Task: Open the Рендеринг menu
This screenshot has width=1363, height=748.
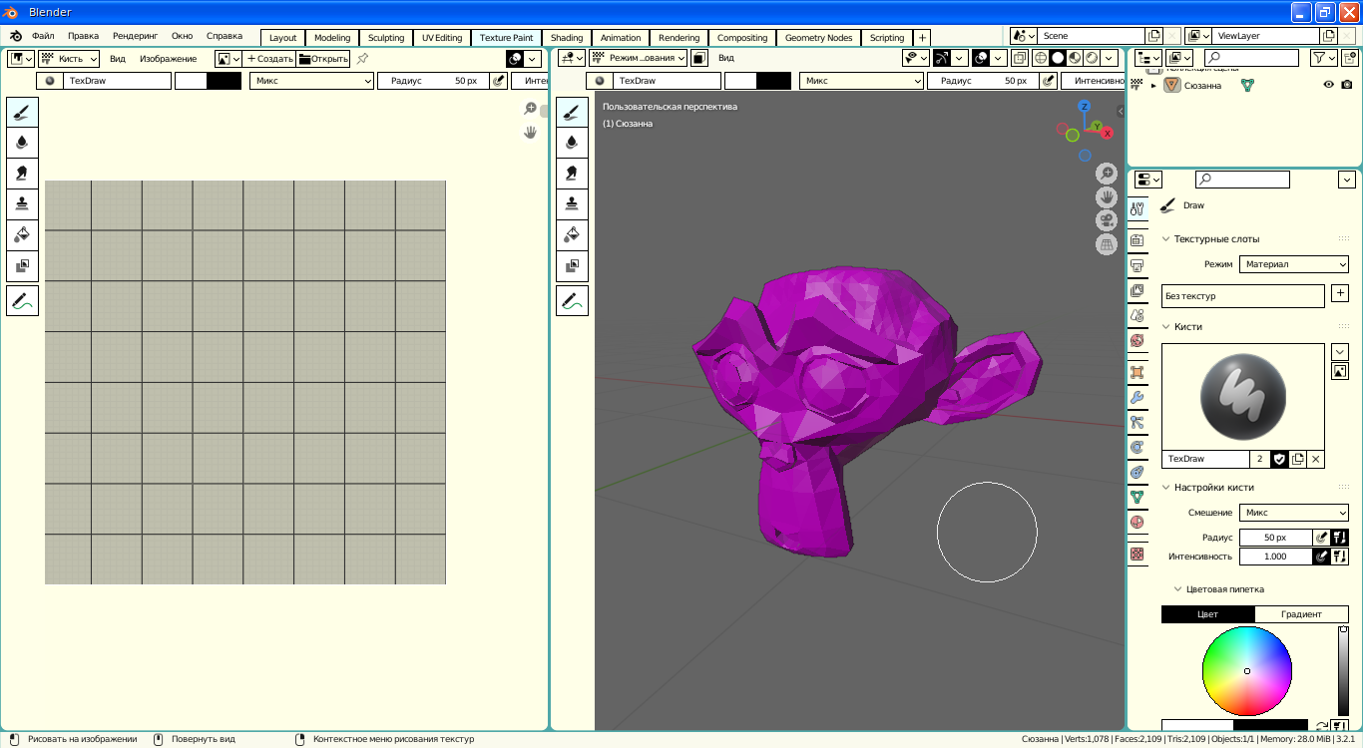Action: coord(135,36)
